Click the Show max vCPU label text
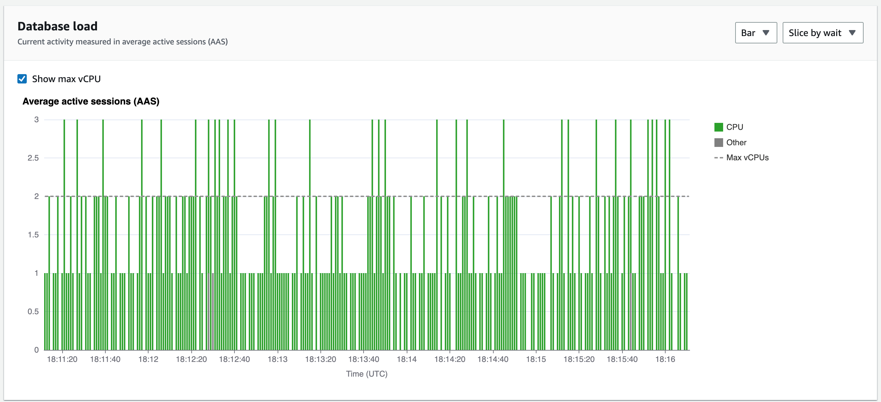This screenshot has width=881, height=402. (66, 79)
